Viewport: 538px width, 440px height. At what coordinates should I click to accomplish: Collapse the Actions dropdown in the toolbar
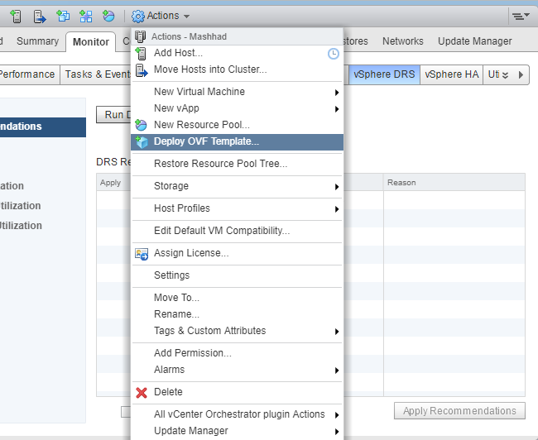coord(161,16)
